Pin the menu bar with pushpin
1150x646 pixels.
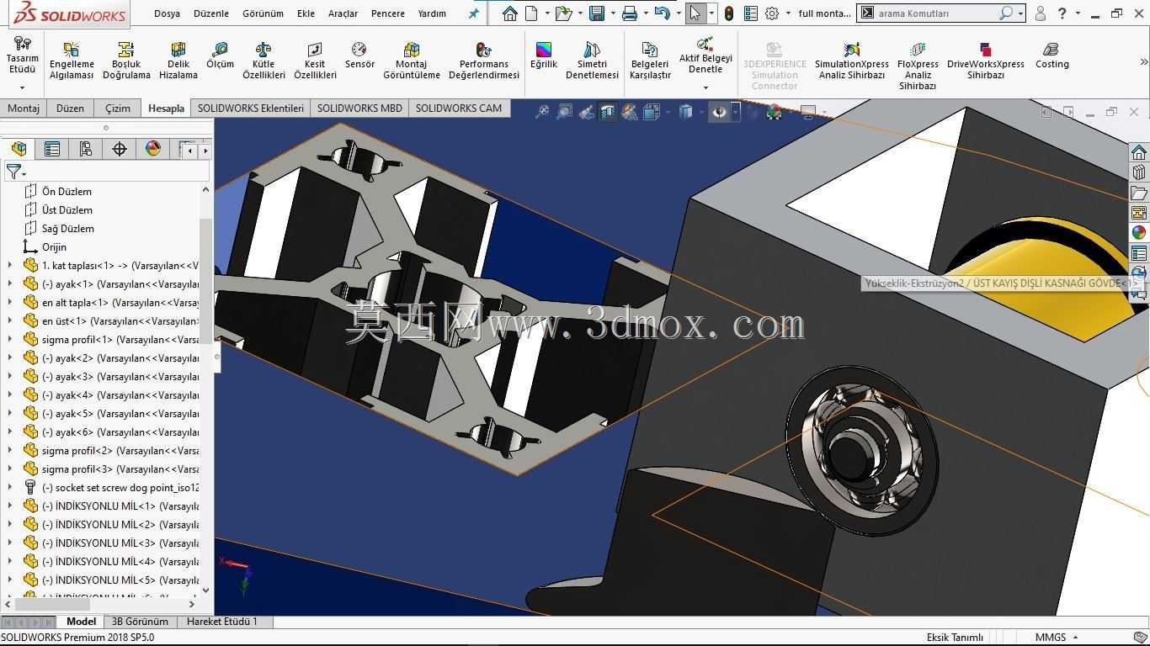point(474,13)
